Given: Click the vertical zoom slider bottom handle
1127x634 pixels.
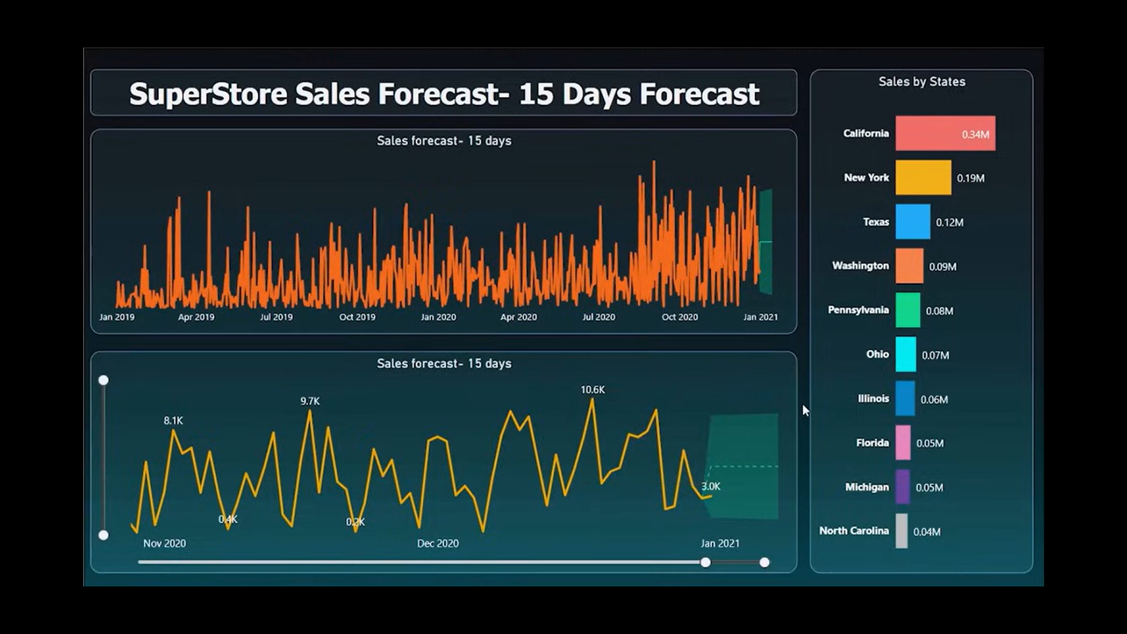Looking at the screenshot, I should [x=103, y=535].
